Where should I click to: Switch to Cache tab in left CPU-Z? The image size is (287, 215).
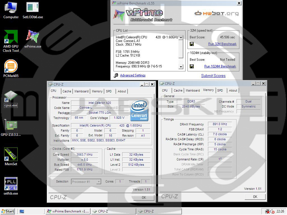(67, 91)
